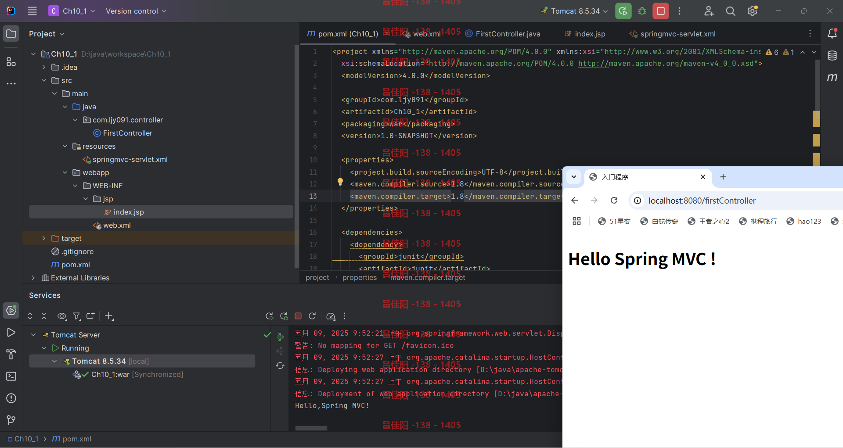
Task: Open IDE settings gear
Action: point(753,11)
